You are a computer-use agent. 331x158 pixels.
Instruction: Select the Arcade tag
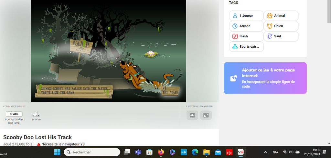[246, 26]
